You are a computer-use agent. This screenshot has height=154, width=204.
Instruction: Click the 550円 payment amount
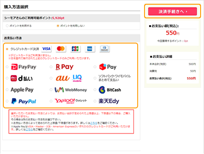[x=173, y=33]
